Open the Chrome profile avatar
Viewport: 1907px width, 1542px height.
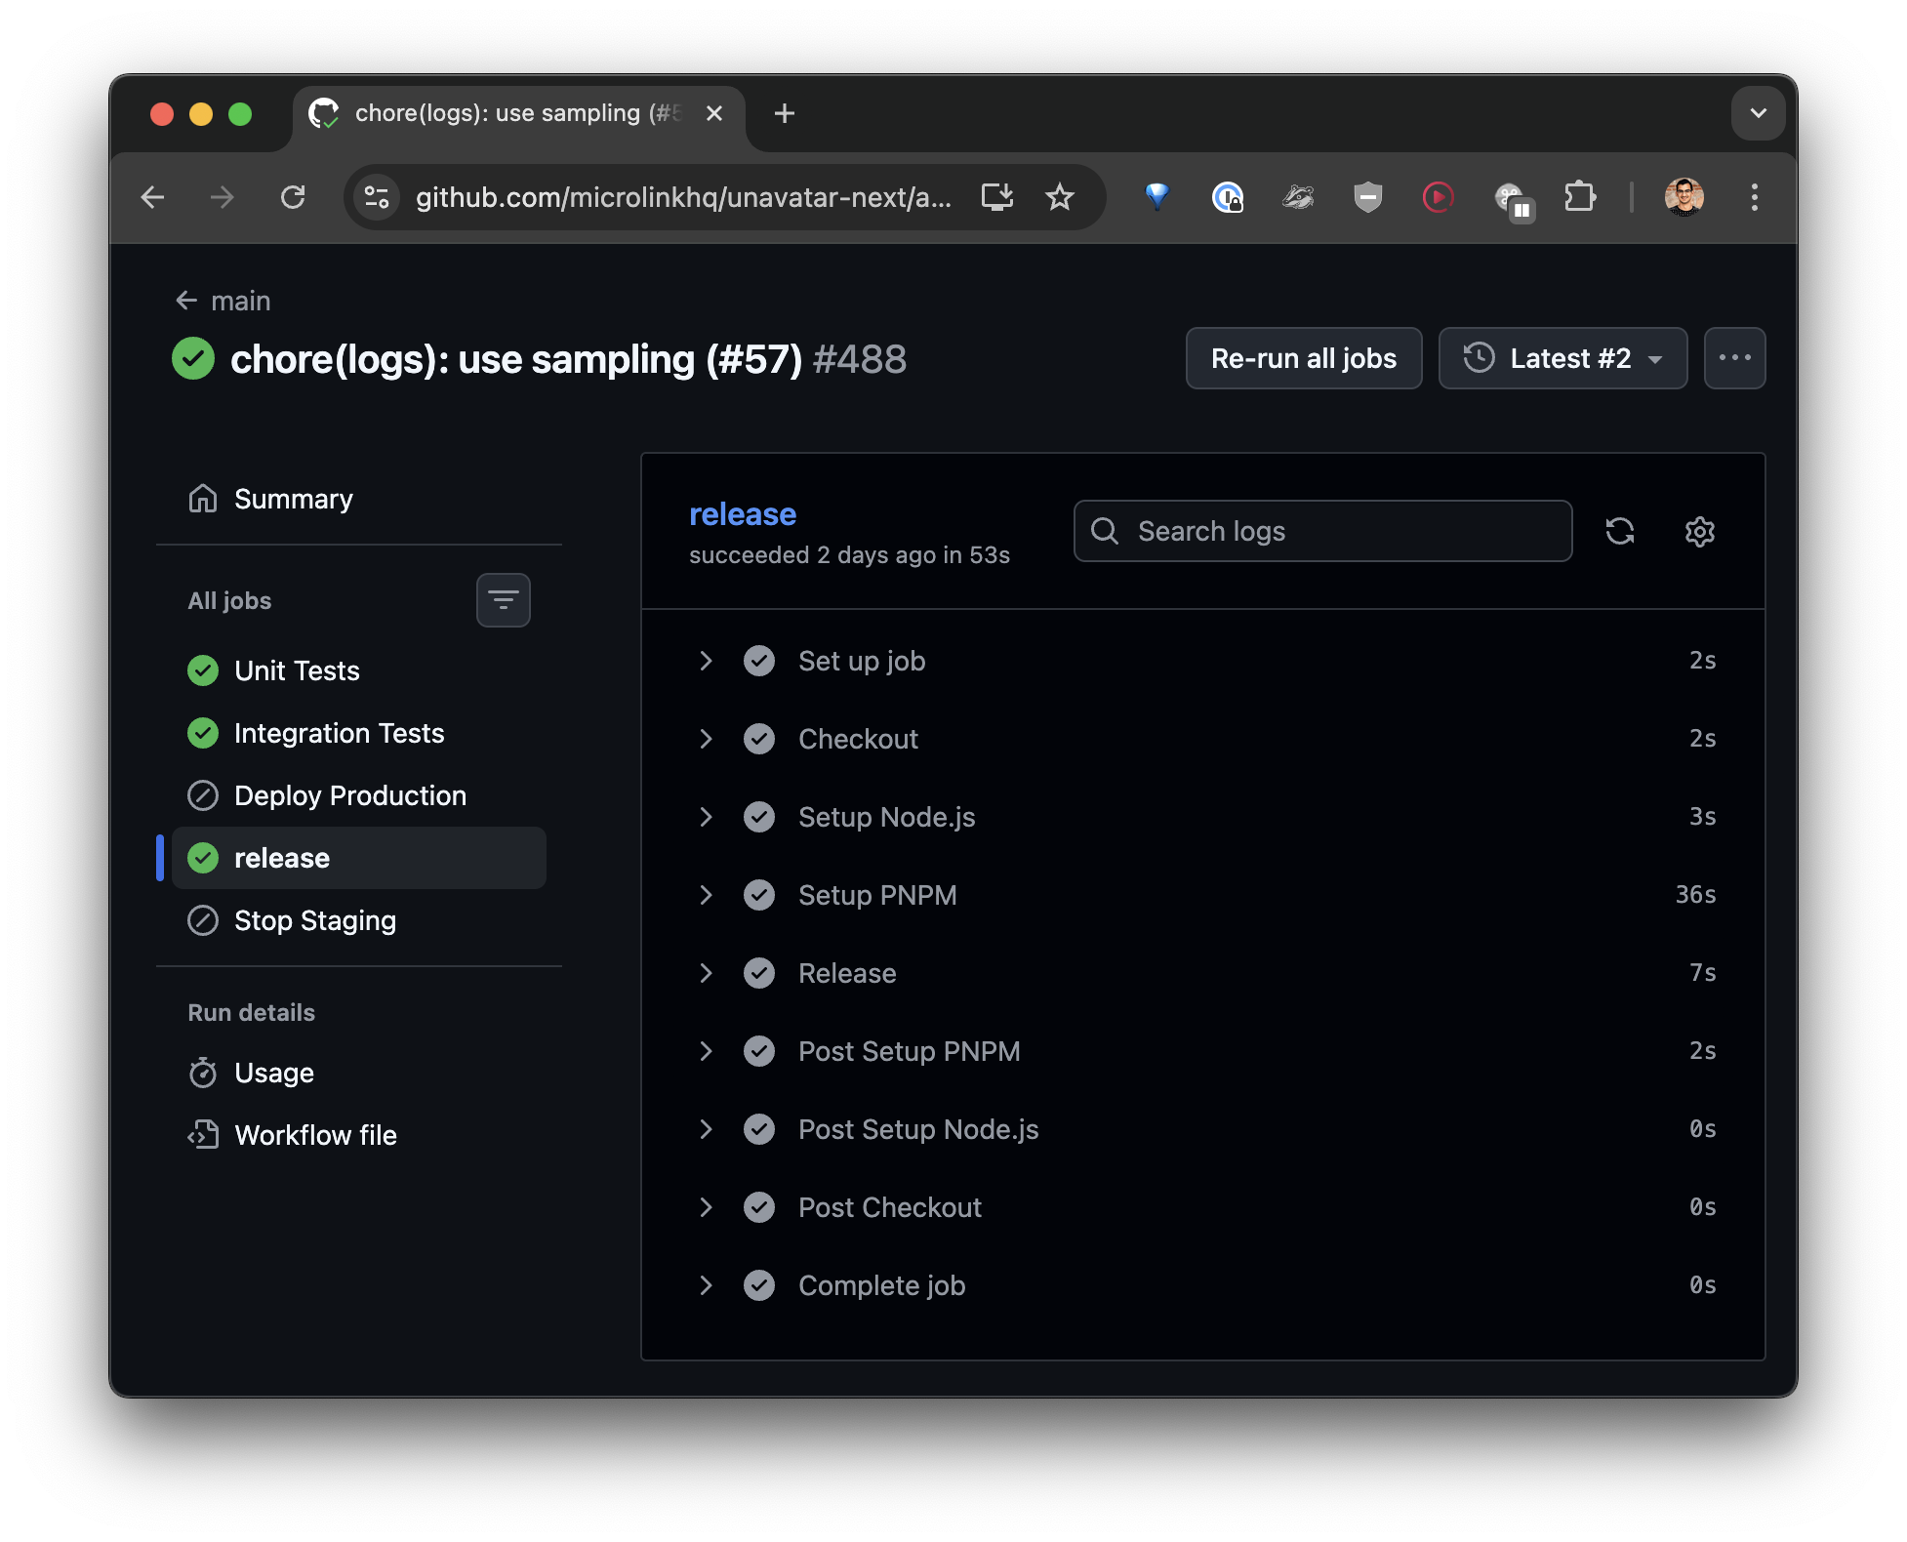[1684, 198]
